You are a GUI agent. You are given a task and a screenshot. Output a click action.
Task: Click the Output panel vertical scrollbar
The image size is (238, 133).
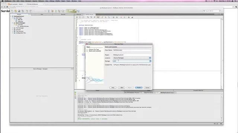click(x=222, y=108)
